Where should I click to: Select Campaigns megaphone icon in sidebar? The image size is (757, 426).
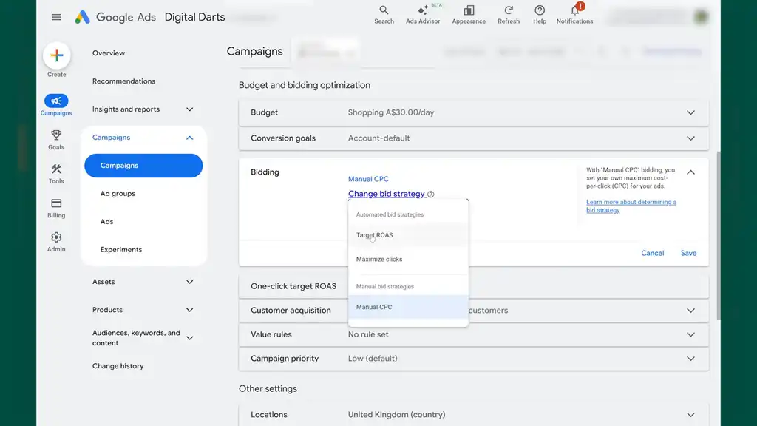56,101
